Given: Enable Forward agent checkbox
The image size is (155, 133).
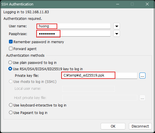Looking at the screenshot, I should pos(11,49).
